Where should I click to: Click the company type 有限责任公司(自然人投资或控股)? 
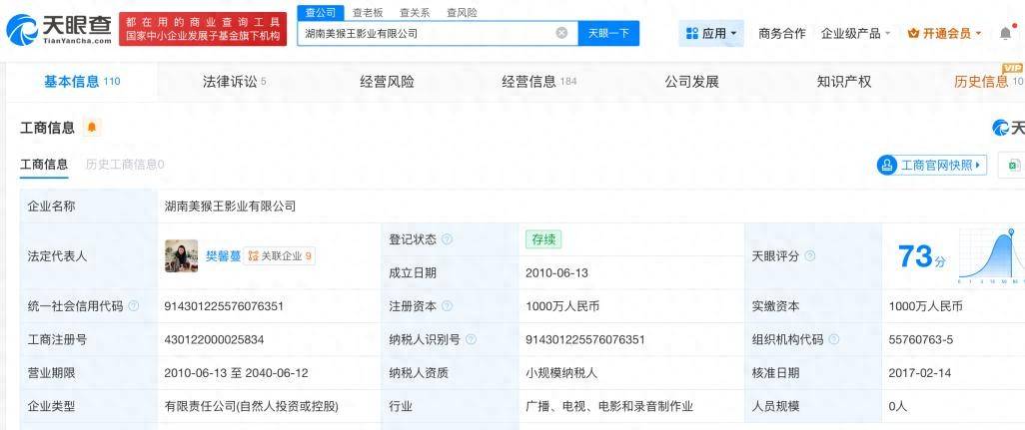tap(252, 406)
